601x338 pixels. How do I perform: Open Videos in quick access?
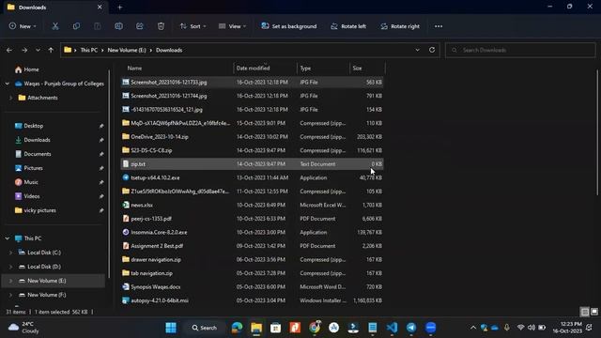click(27, 196)
